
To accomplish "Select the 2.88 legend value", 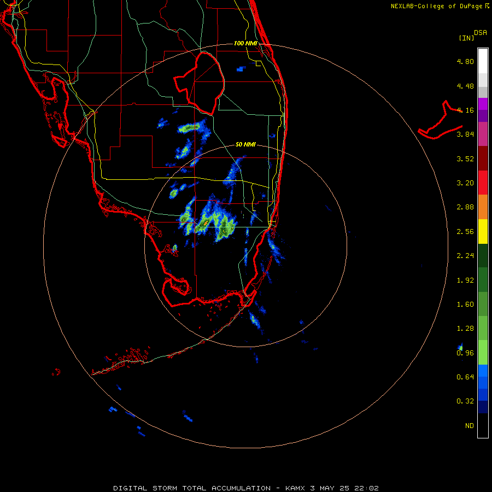I will pyautogui.click(x=465, y=207).
